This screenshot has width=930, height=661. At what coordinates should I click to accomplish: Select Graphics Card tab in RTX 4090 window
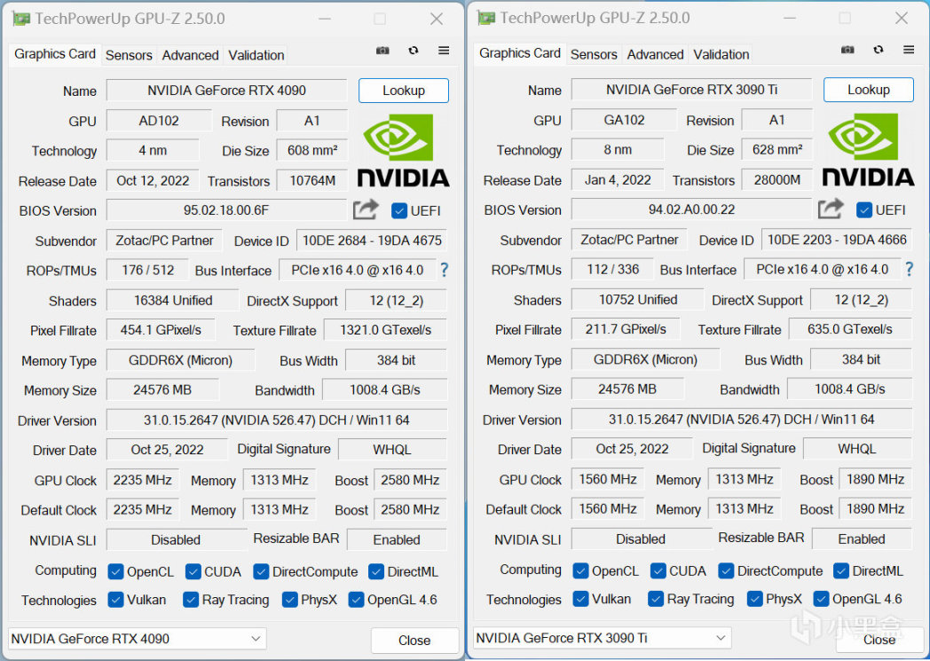point(54,54)
